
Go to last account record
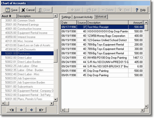coord(41,110)
